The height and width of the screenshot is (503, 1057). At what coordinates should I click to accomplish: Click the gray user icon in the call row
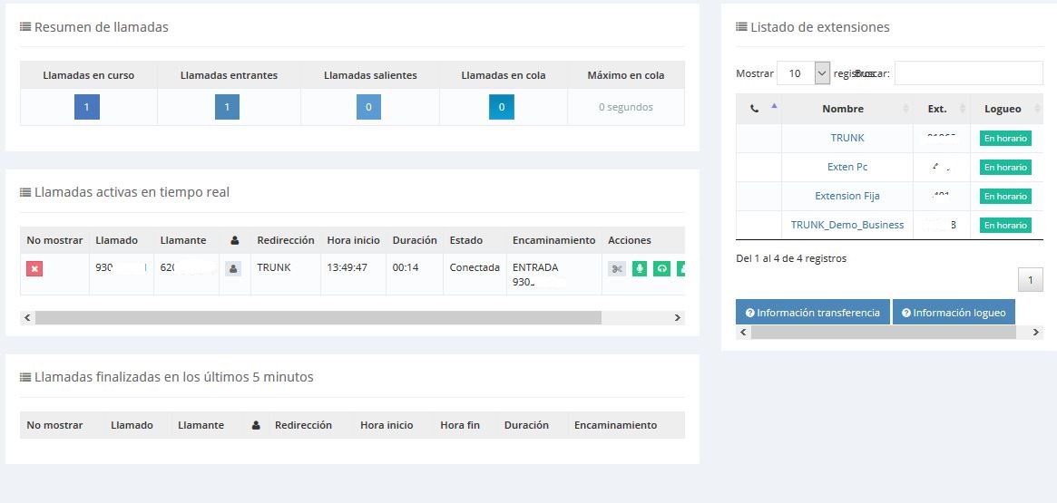tap(233, 268)
